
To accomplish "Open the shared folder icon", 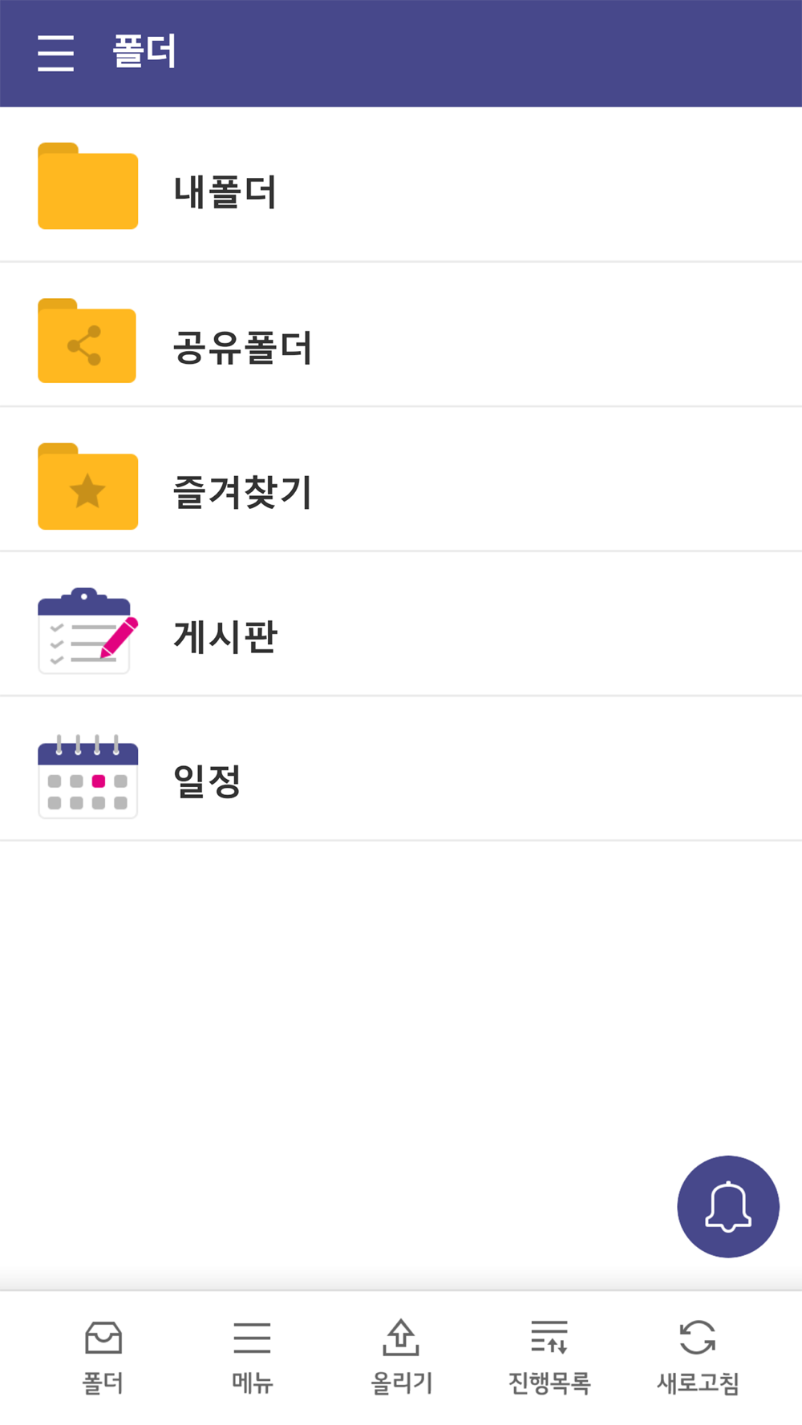I will pos(87,341).
